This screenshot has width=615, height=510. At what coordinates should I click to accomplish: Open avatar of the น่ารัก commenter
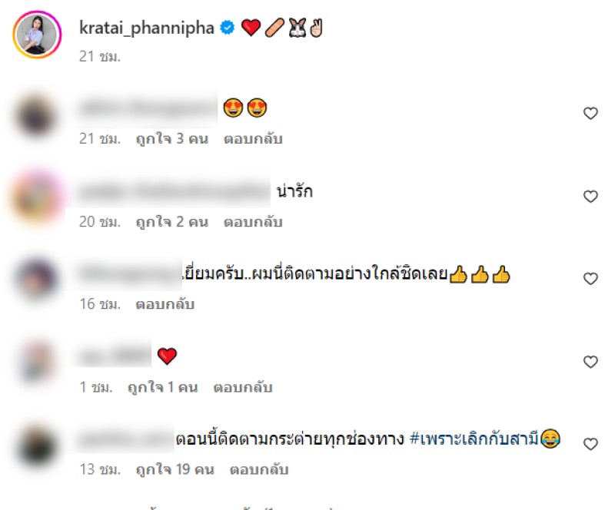[37, 197]
